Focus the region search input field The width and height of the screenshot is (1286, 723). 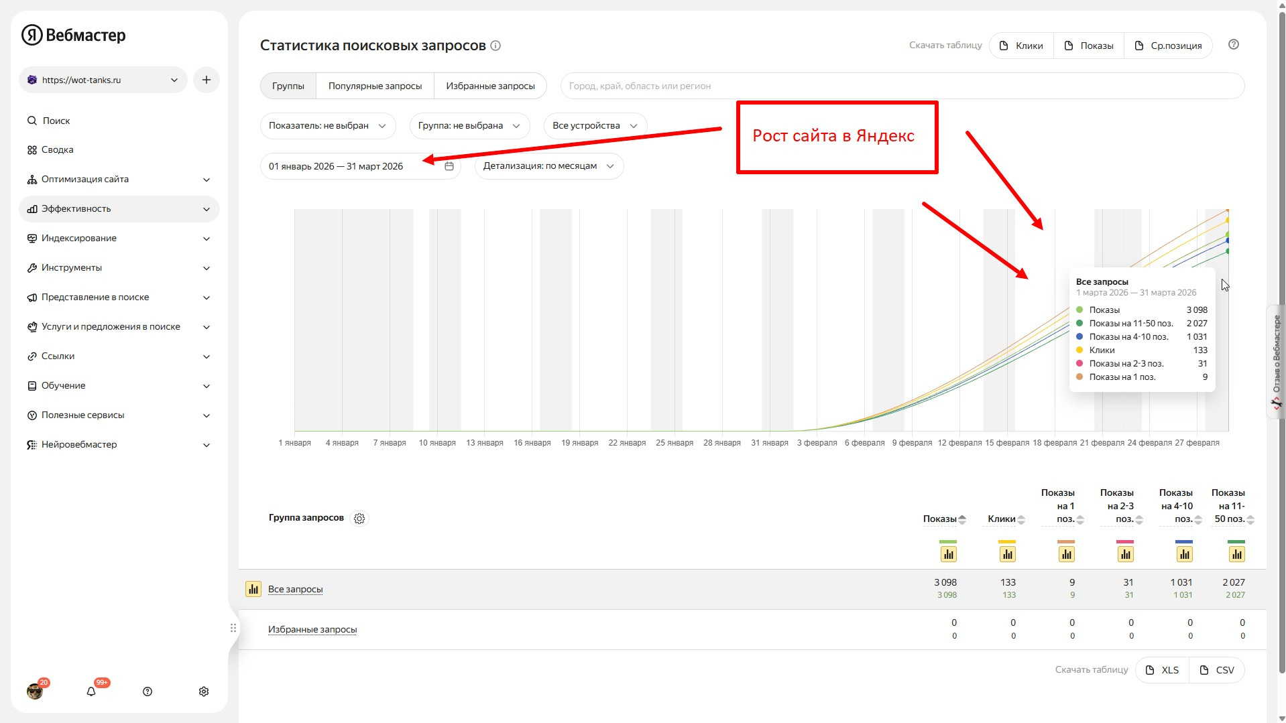902,86
